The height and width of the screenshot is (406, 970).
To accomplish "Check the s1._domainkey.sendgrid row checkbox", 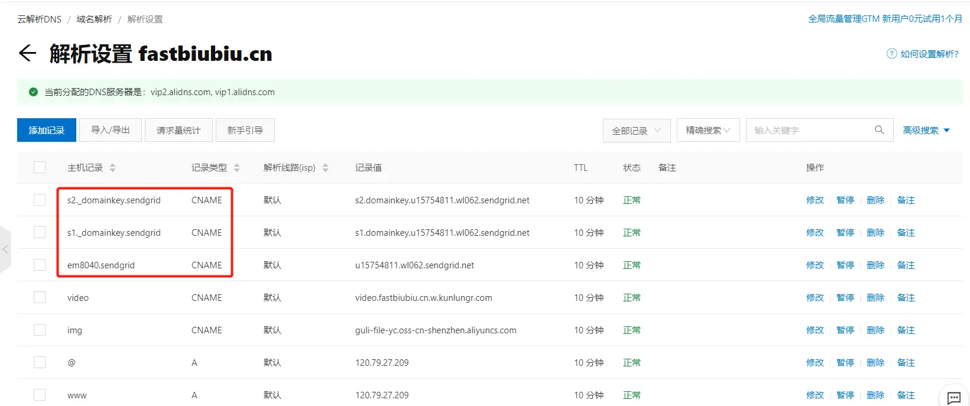I will tap(40, 232).
